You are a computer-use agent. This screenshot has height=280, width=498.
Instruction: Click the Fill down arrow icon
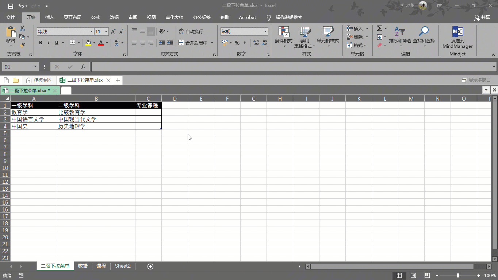(380, 37)
